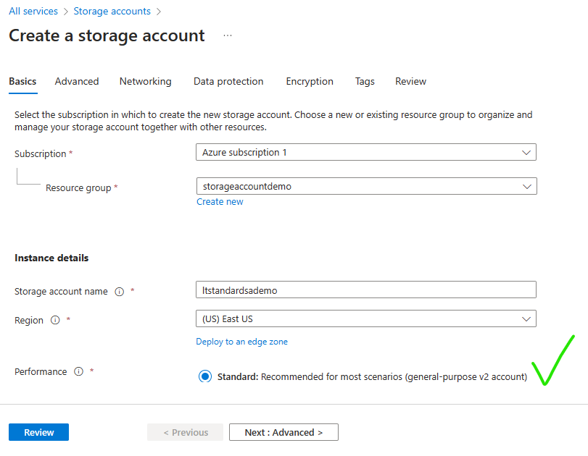588x456 pixels.
Task: Click the Create a storage account title
Action: [x=107, y=36]
